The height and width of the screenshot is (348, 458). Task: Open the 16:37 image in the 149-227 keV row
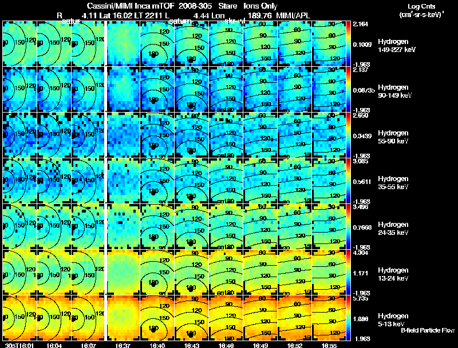click(123, 44)
